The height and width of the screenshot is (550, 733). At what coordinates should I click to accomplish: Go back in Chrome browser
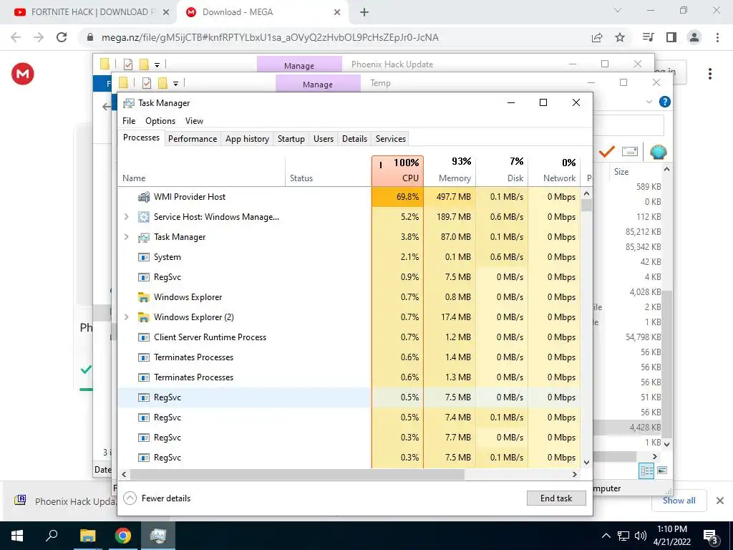[16, 37]
